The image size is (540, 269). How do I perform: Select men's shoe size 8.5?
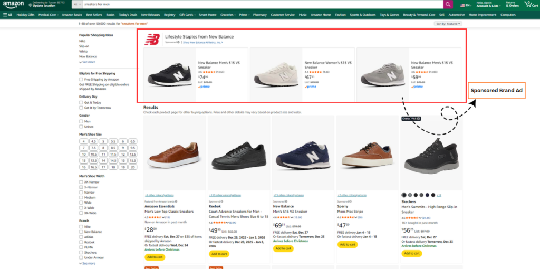click(x=113, y=148)
